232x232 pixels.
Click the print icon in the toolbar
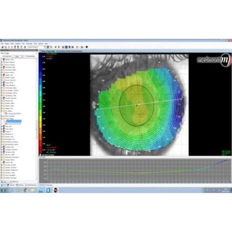(x=2, y=47)
